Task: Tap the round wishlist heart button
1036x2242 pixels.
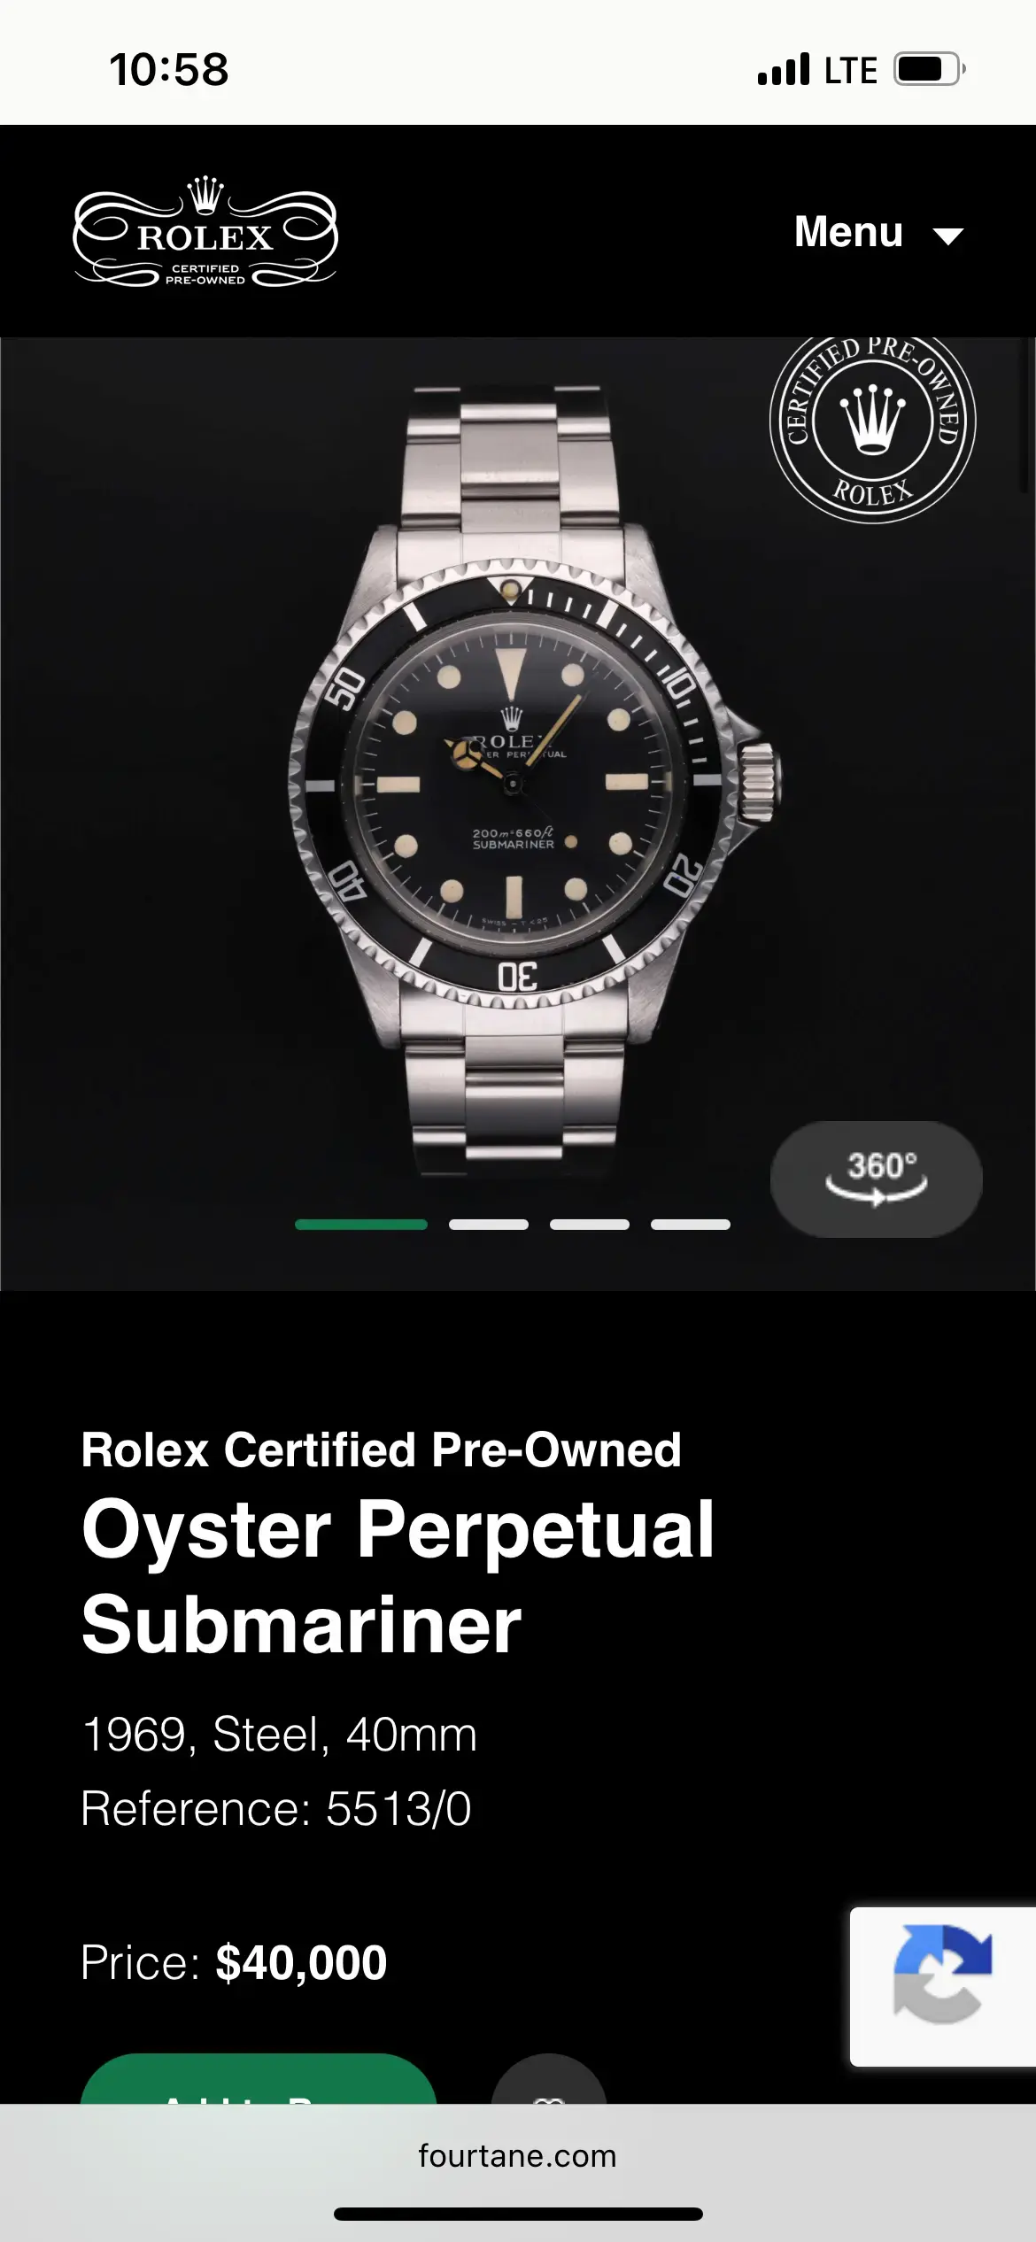Action: tap(549, 2080)
